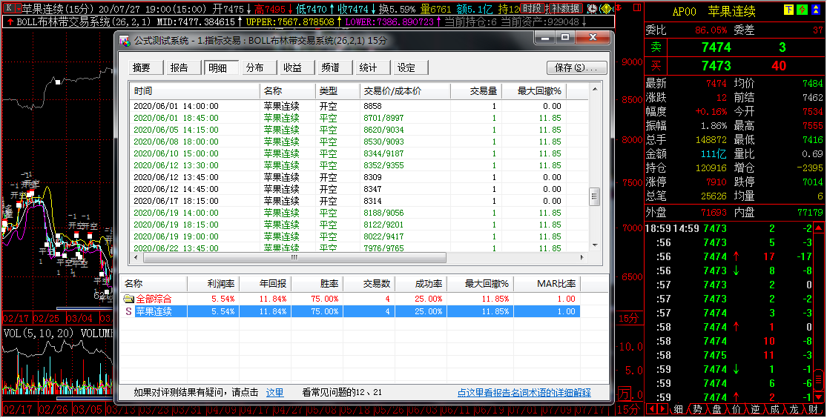This screenshot has width=827, height=418.
Task: Select the 全部综合 folder row
Action: [x=153, y=299]
